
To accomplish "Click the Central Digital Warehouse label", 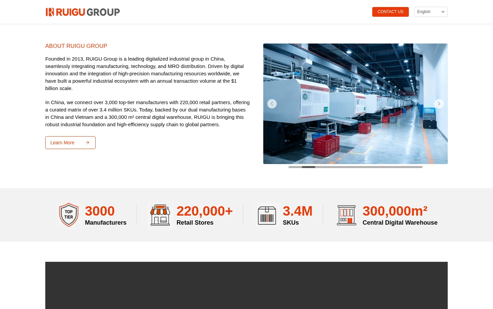I will (400, 223).
